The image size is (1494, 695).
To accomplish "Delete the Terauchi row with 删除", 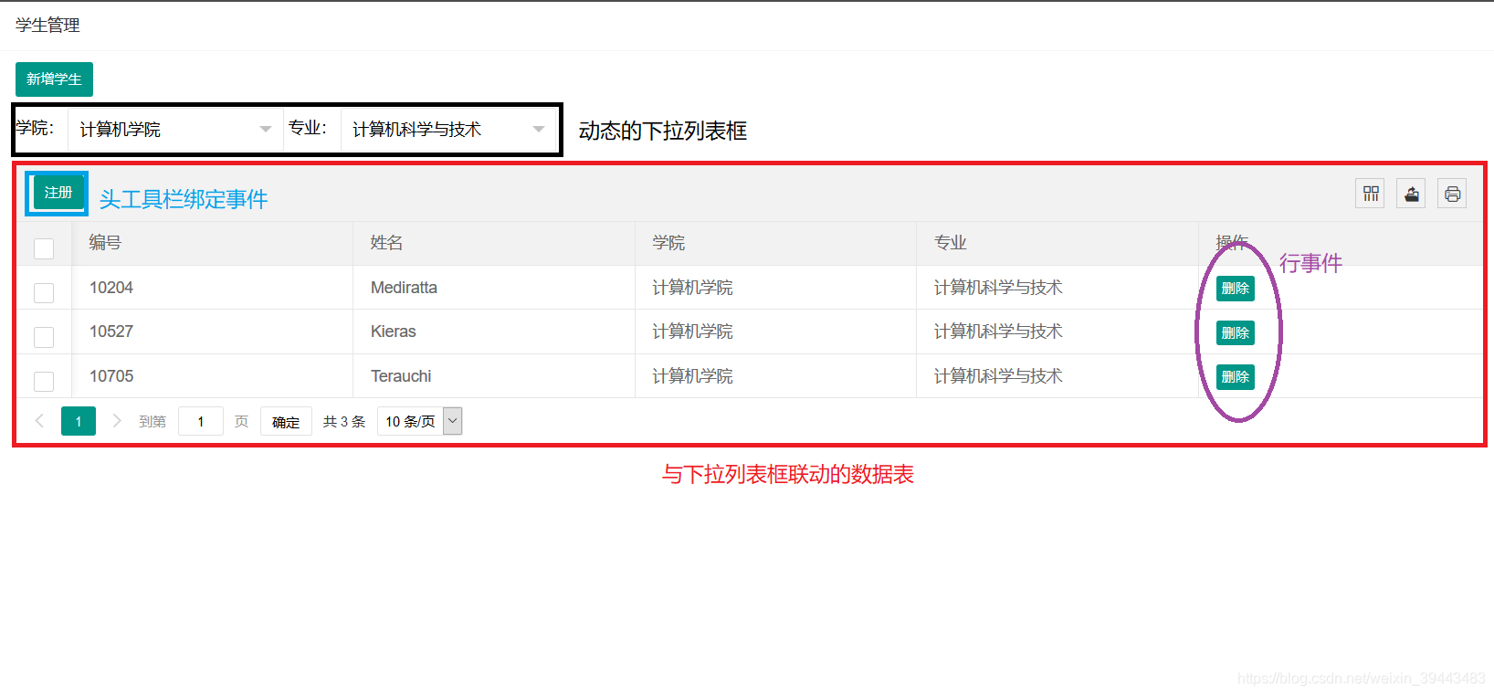I will coord(1236,377).
